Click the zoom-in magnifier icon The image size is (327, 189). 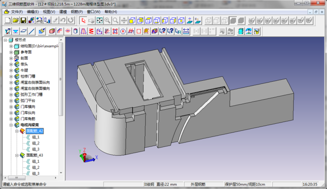(107, 20)
